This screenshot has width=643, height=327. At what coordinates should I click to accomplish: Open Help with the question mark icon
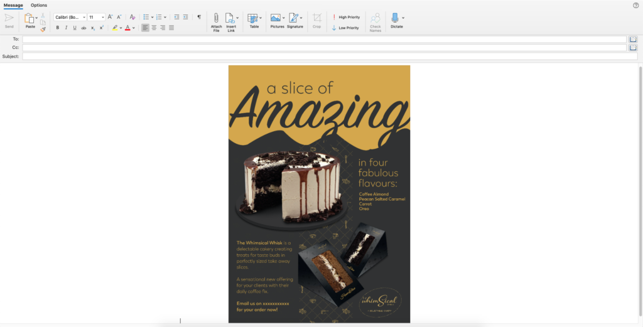[x=636, y=5]
